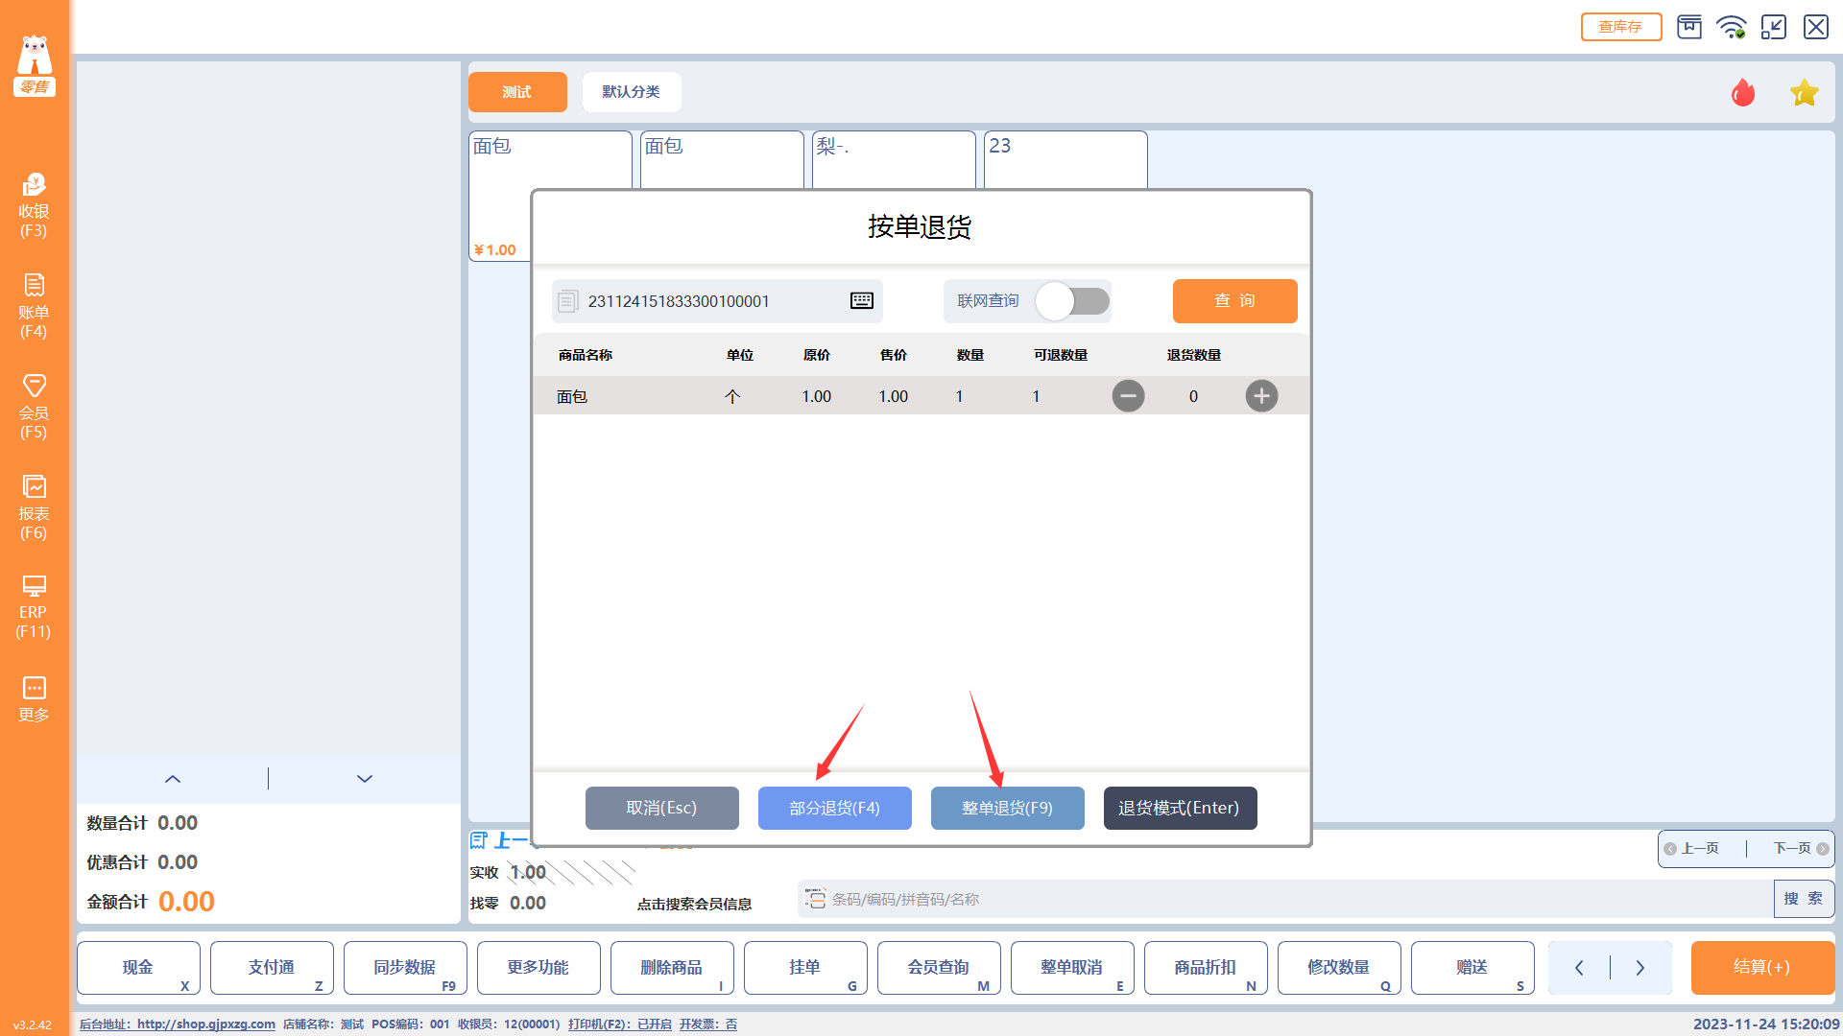The width and height of the screenshot is (1843, 1036).
Task: Increase return quantity with plus button
Action: (x=1261, y=396)
